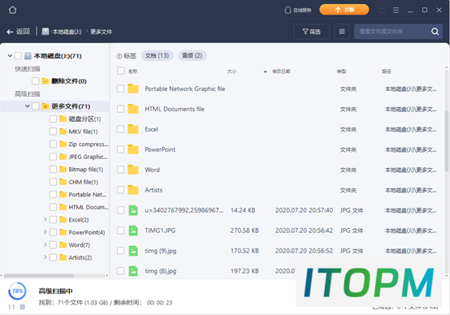
Task: Click the share icon in title bar
Action: (x=381, y=11)
